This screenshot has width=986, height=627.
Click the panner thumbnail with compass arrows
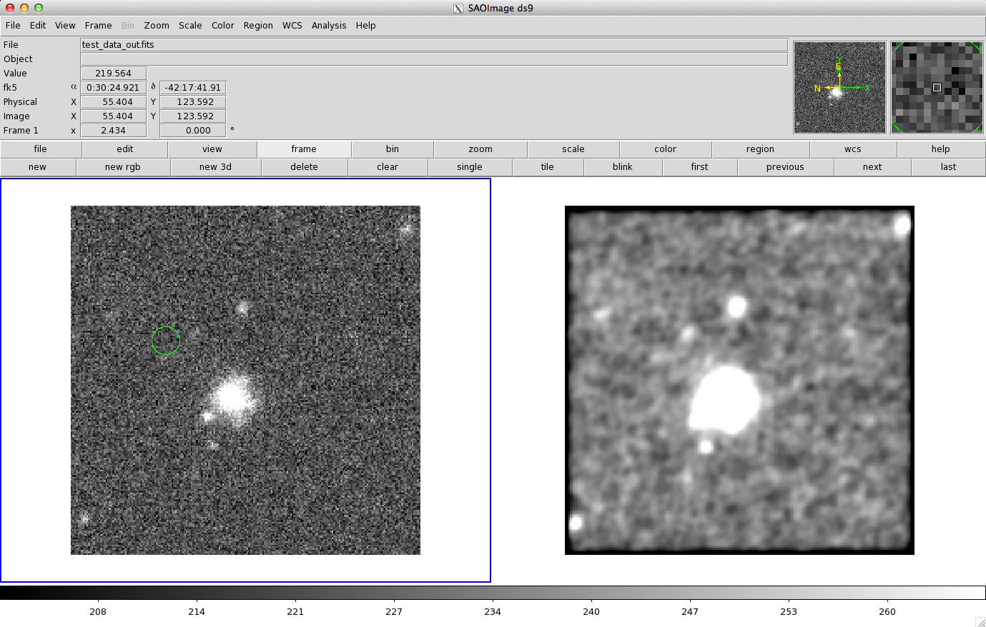pyautogui.click(x=840, y=87)
